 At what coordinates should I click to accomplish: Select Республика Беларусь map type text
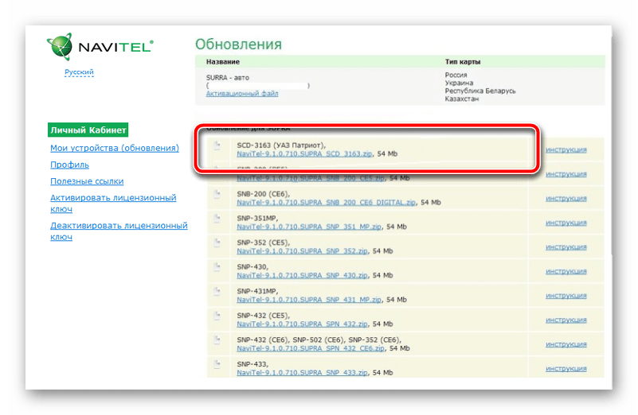480,91
